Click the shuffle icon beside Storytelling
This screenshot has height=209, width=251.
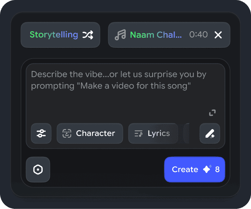coord(88,35)
